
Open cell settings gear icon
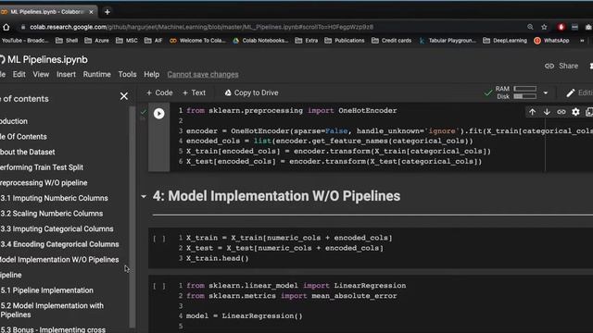(575, 112)
